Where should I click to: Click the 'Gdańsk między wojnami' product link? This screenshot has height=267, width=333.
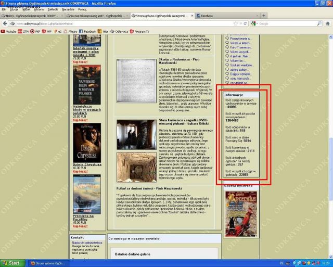[85, 52]
